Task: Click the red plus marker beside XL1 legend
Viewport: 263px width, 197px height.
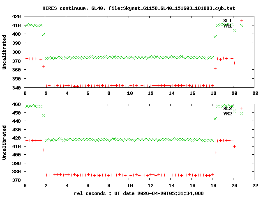Action: [242, 20]
